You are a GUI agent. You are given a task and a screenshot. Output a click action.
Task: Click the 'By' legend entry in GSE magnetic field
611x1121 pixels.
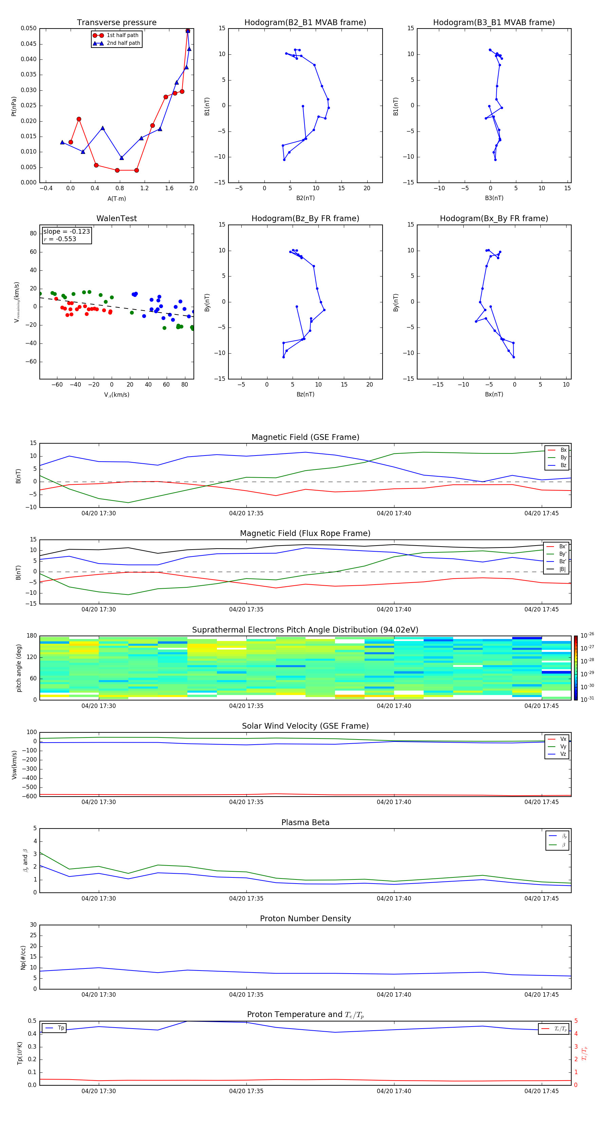[x=557, y=457]
